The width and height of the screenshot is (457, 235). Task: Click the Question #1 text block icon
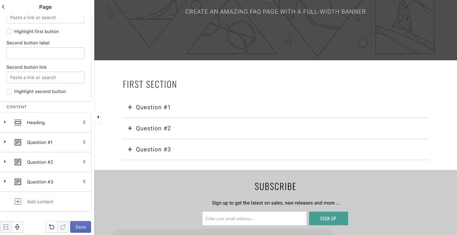click(x=18, y=142)
